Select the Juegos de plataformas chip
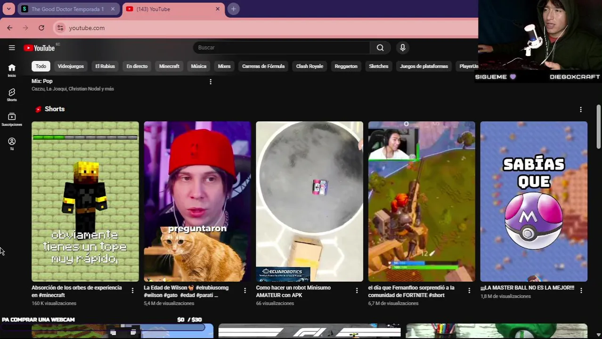 click(424, 66)
